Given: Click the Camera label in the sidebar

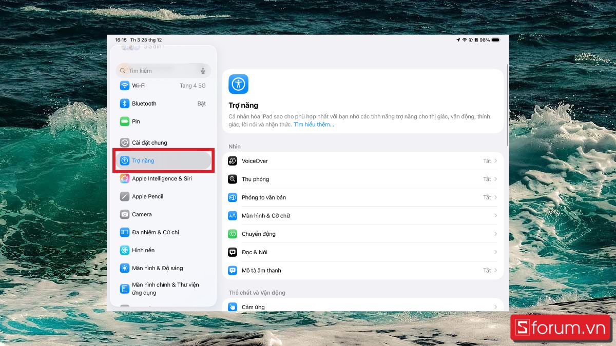Looking at the screenshot, I should pos(142,214).
